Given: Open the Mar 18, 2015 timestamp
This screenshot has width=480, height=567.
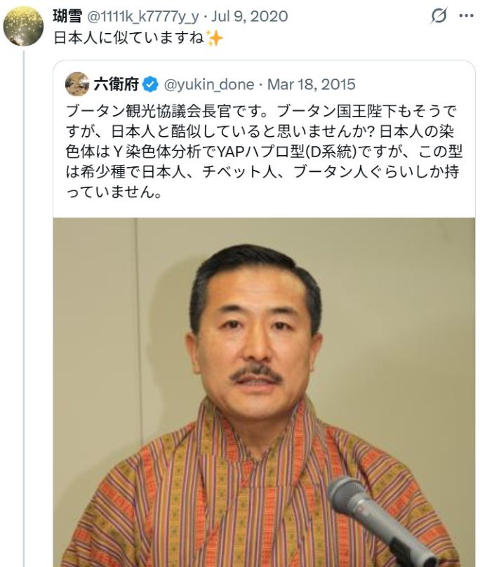Looking at the screenshot, I should (x=311, y=84).
